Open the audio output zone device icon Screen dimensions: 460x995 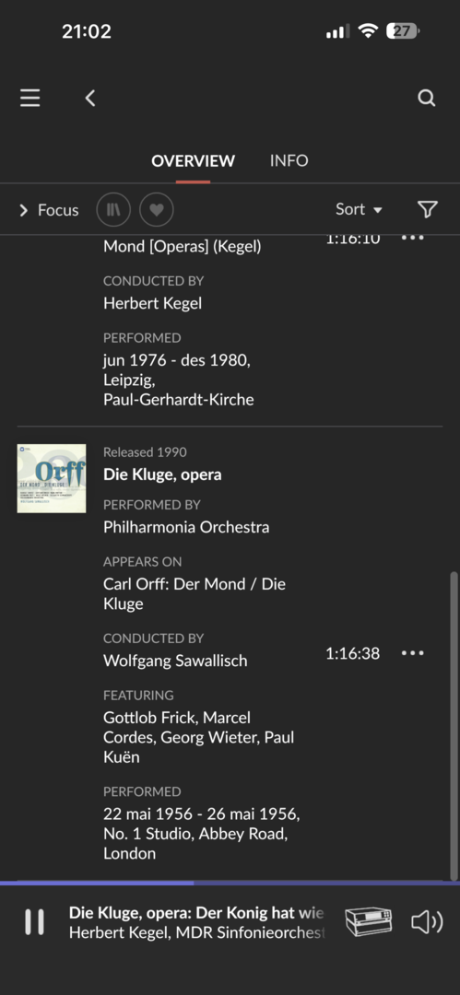point(369,921)
